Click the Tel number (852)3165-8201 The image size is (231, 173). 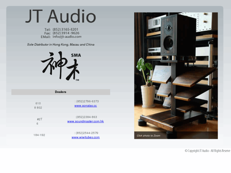65,29
